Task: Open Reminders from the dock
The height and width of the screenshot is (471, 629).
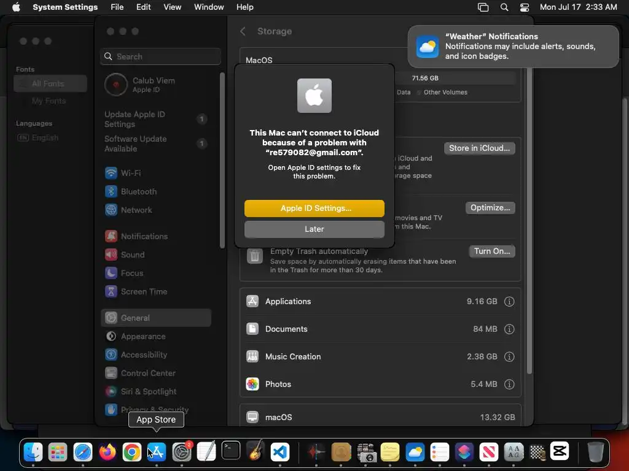Action: pyautogui.click(x=440, y=452)
